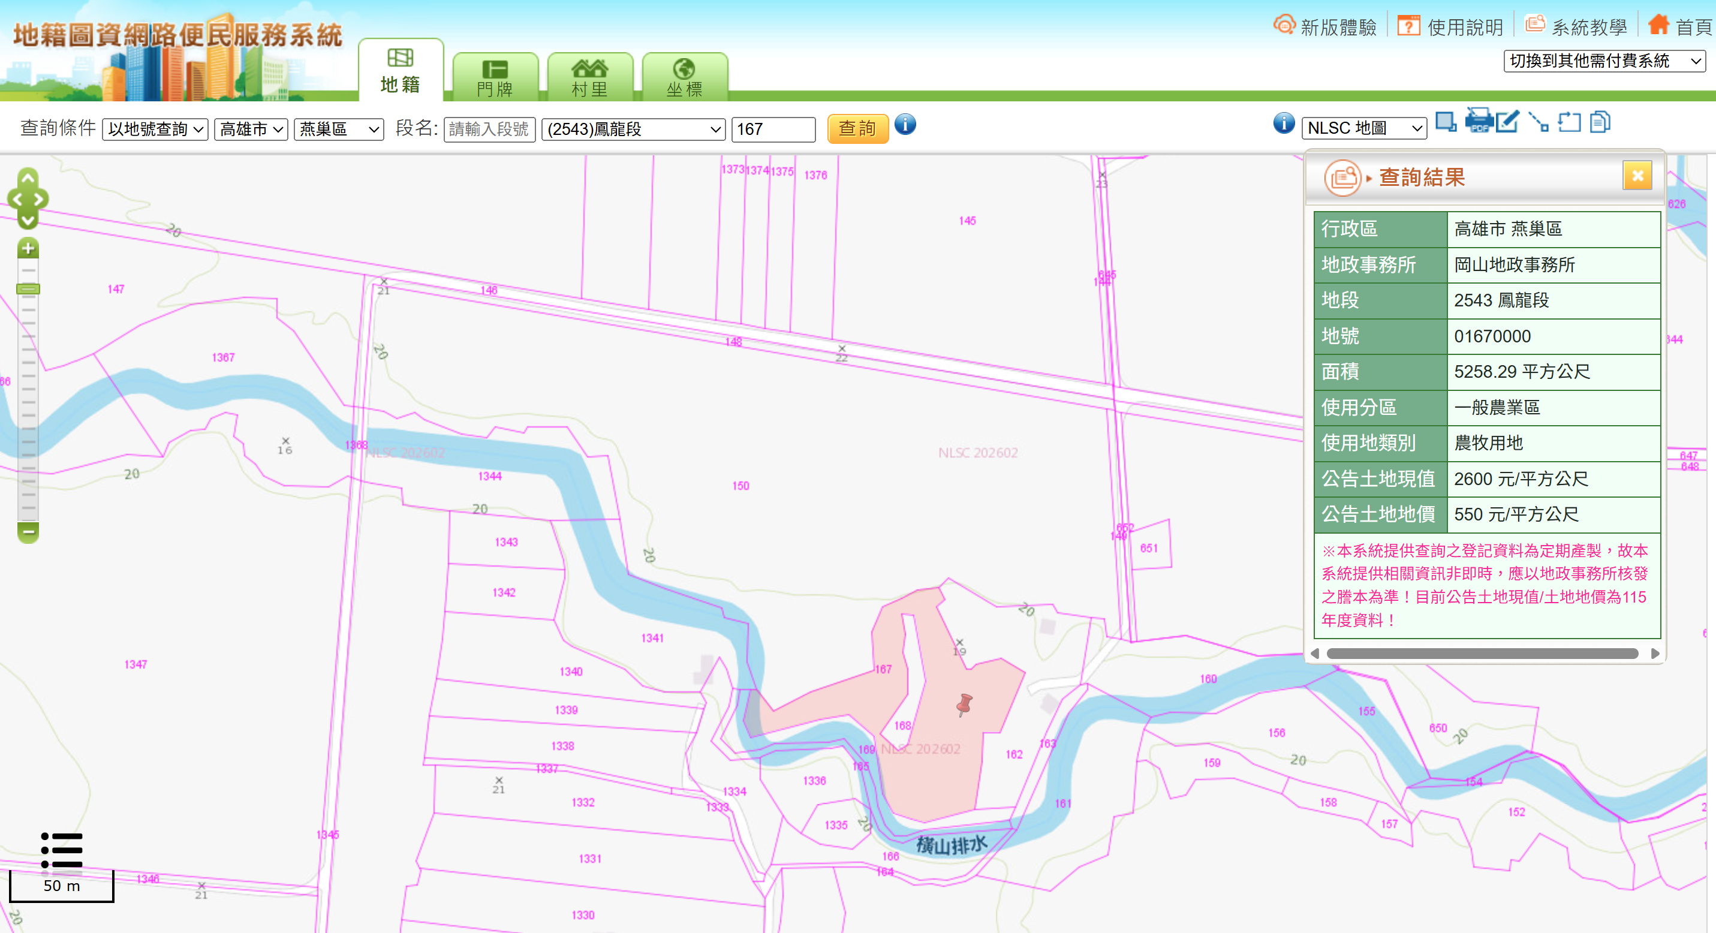Expand the 燕巢區 district dropdown

[338, 129]
